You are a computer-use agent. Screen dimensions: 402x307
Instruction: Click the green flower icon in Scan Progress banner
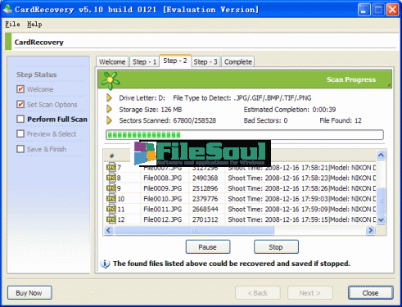pos(111,80)
